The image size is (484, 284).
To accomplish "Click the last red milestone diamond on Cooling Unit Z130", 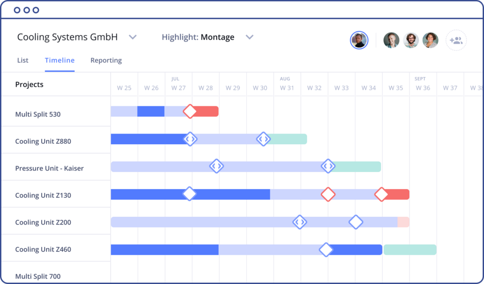I will [x=381, y=194].
